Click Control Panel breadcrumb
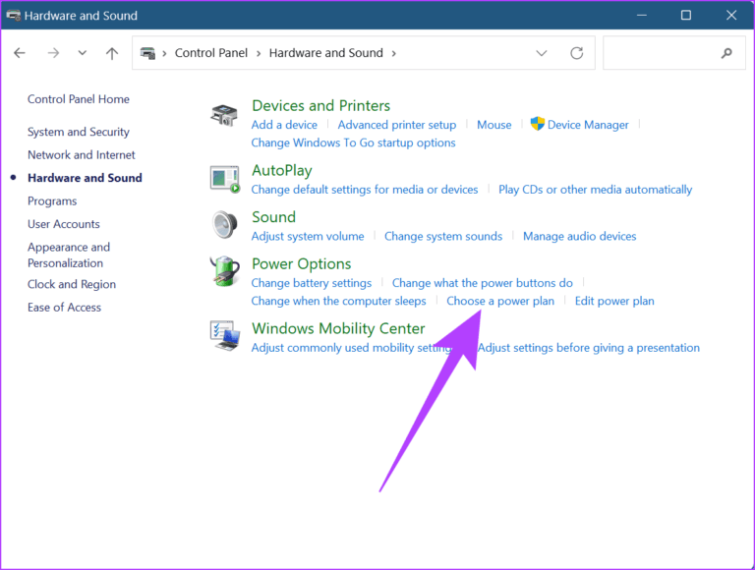This screenshot has height=570, width=755. pos(211,53)
